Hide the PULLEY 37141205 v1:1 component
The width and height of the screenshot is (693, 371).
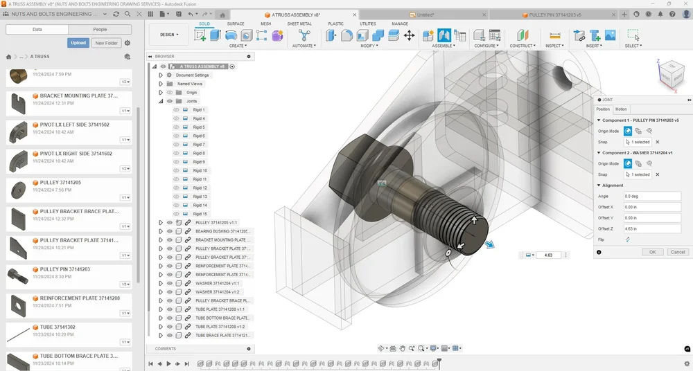(170, 223)
